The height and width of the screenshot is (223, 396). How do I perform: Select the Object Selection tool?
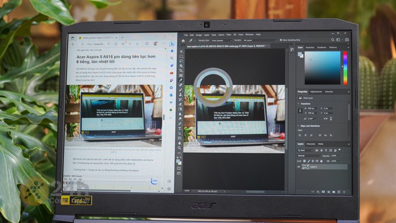pos(181,66)
